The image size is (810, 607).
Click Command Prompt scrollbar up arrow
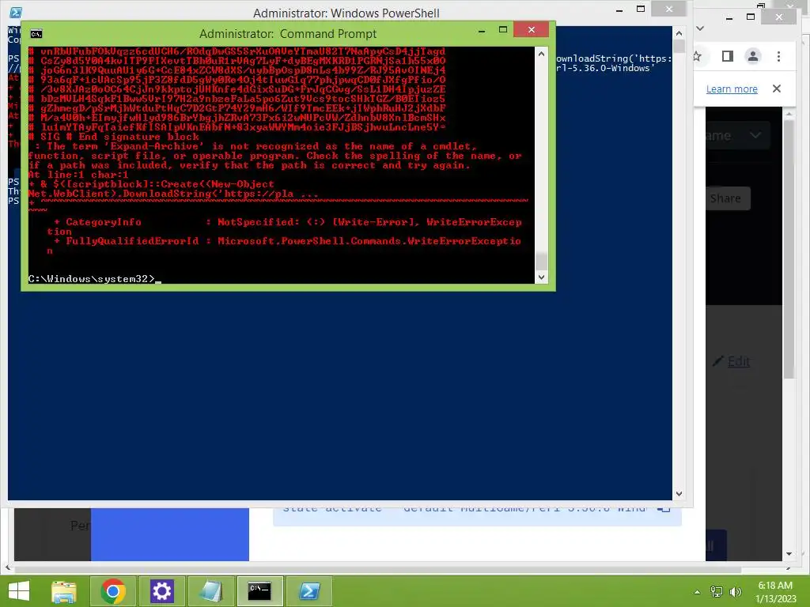[x=541, y=54]
